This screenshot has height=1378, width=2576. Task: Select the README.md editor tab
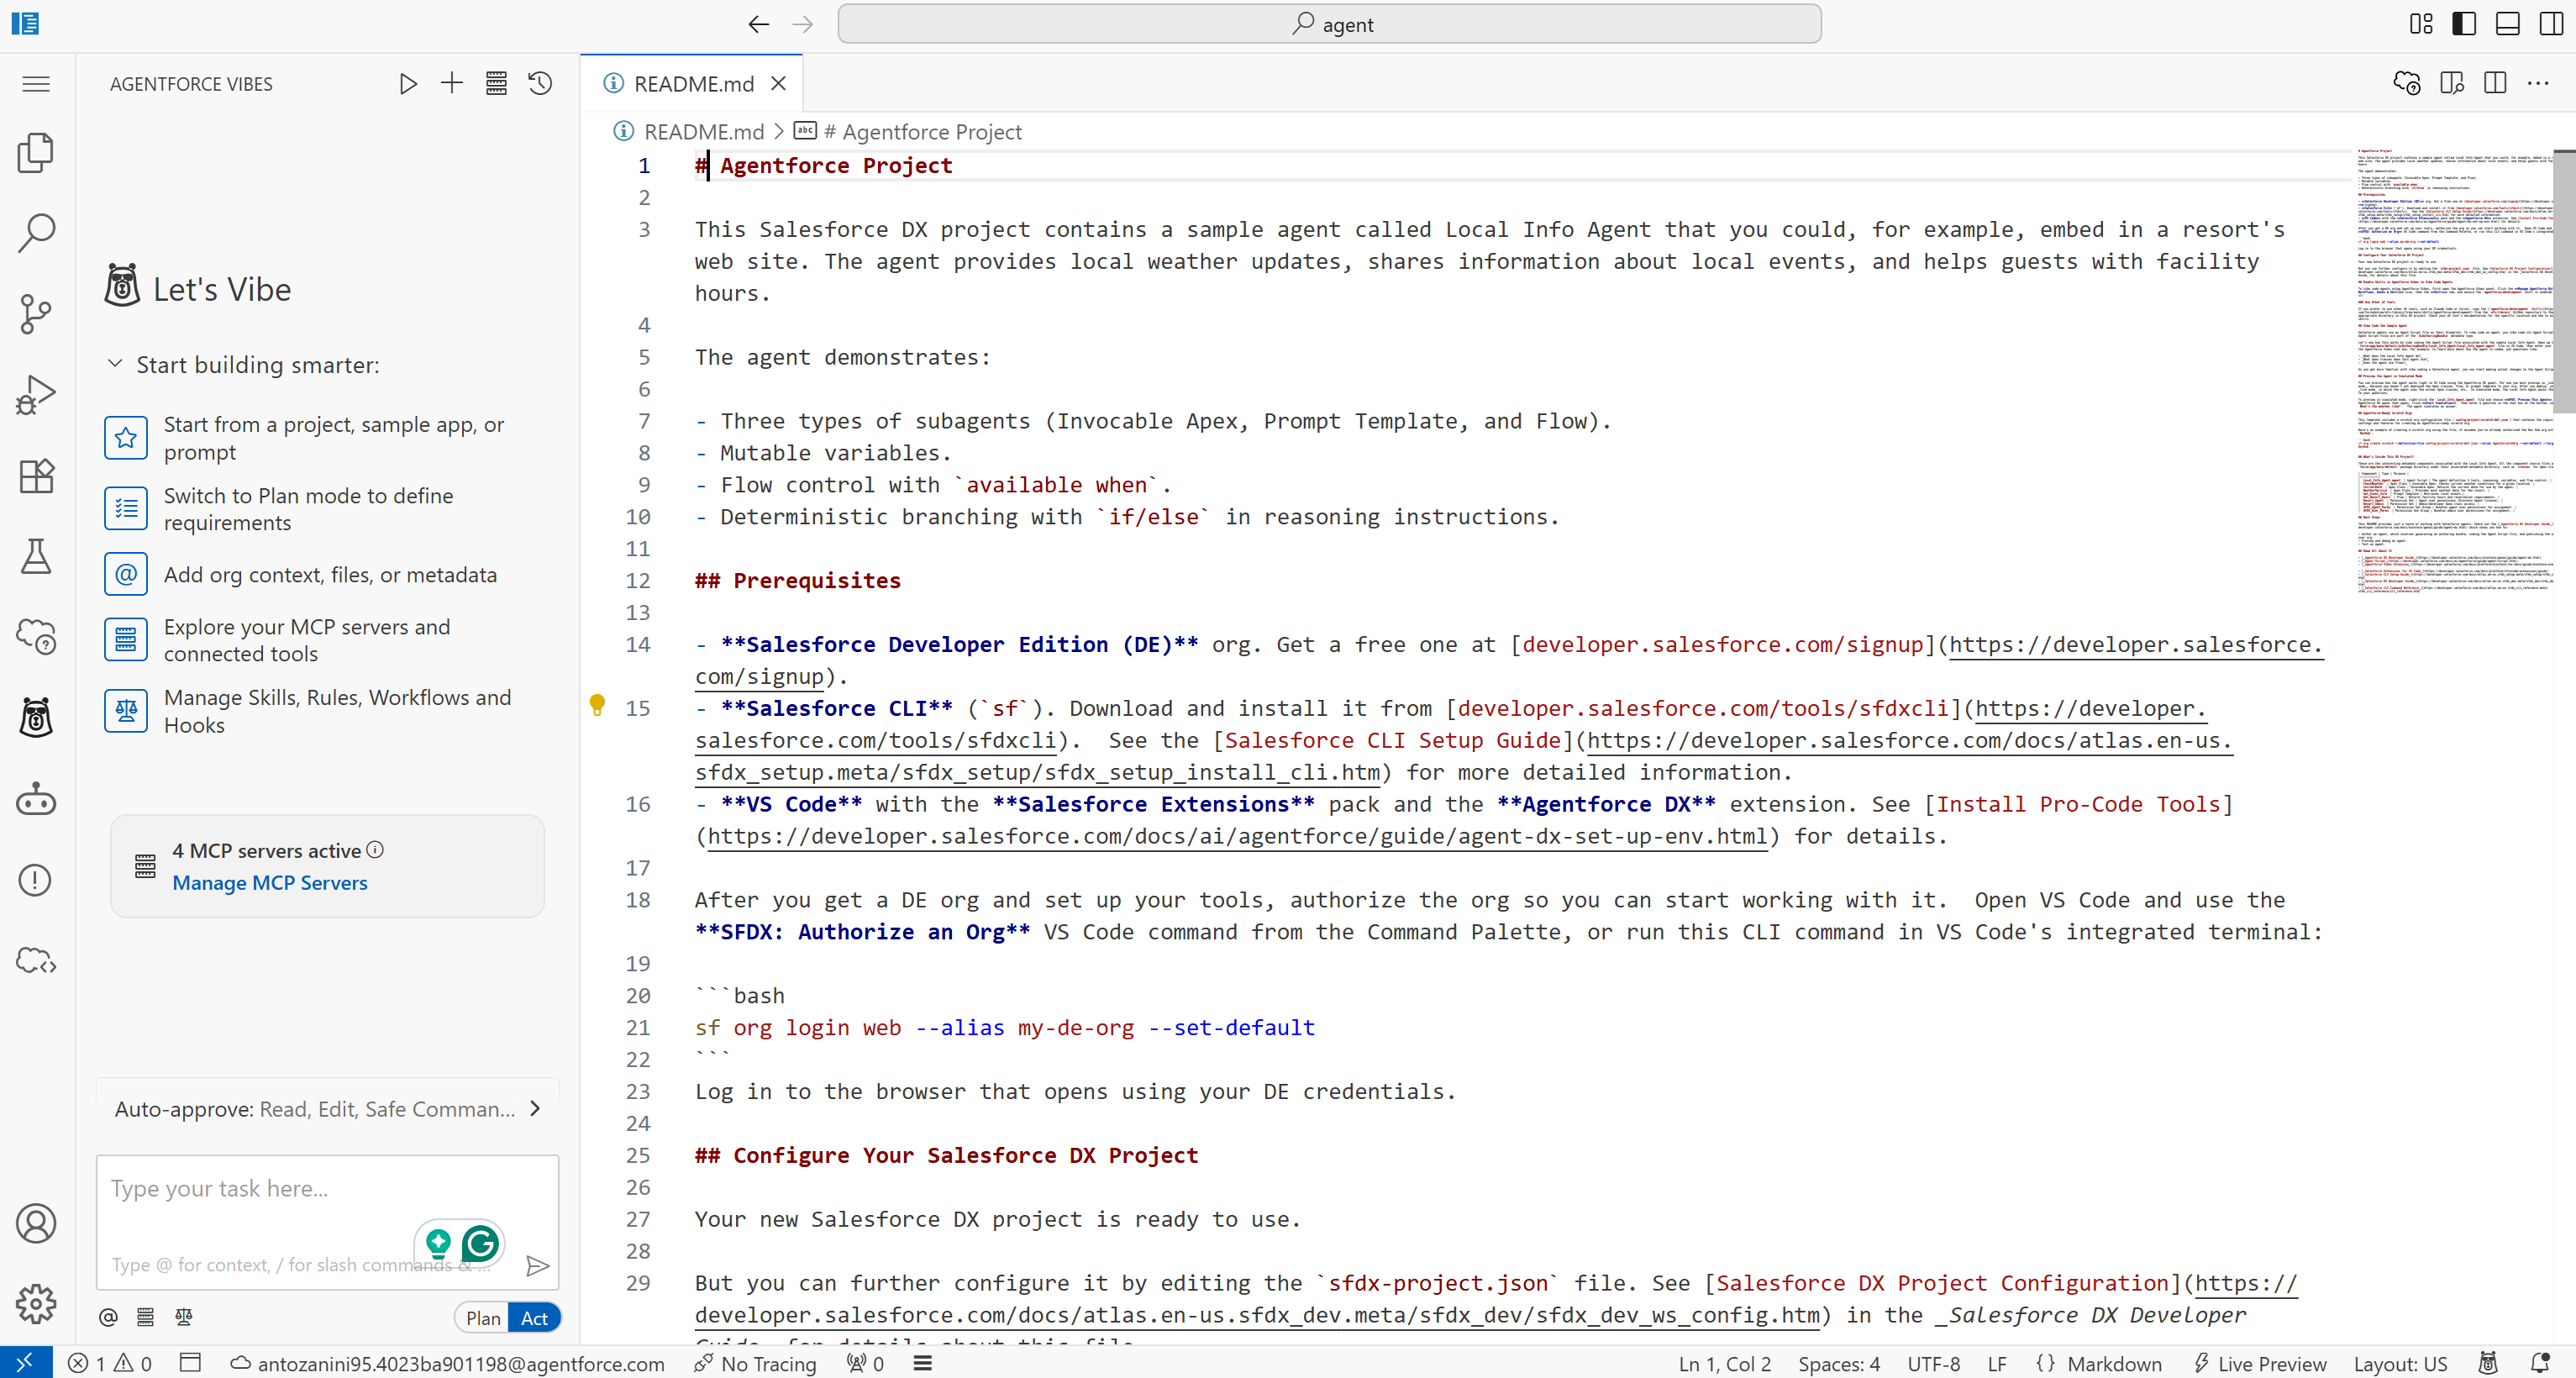693,83
